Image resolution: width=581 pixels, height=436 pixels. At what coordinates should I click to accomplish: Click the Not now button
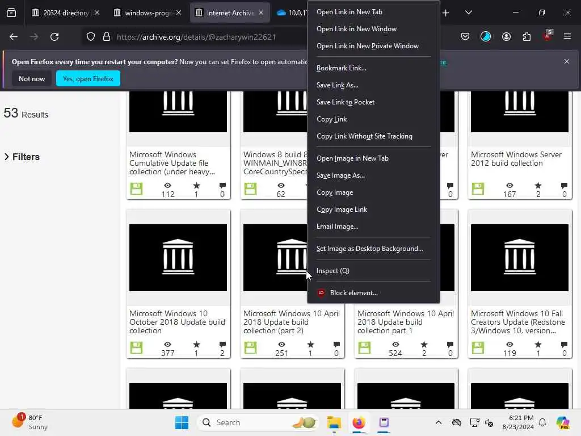pos(32,78)
